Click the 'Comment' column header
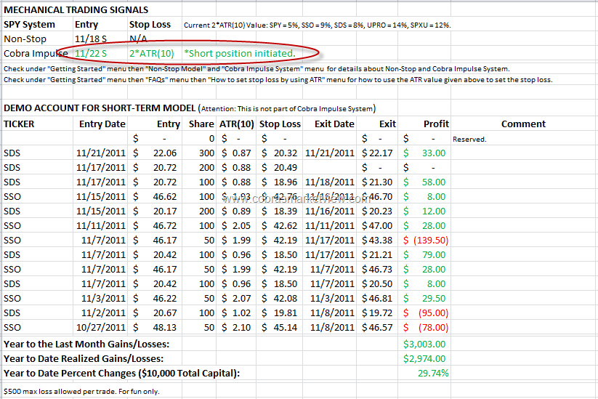Image resolution: width=598 pixels, height=399 pixels. [x=523, y=124]
